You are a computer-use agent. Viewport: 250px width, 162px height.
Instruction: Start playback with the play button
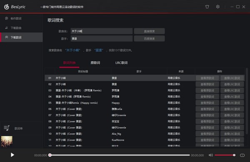(x=12, y=155)
